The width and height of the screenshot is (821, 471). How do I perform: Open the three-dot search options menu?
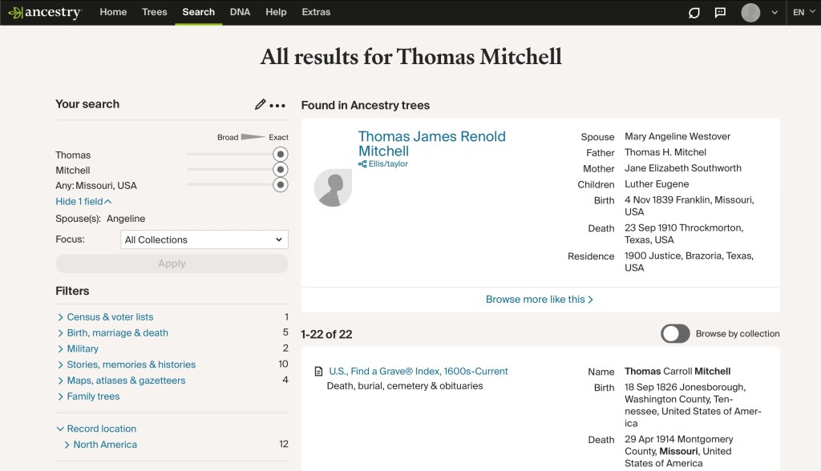point(277,105)
